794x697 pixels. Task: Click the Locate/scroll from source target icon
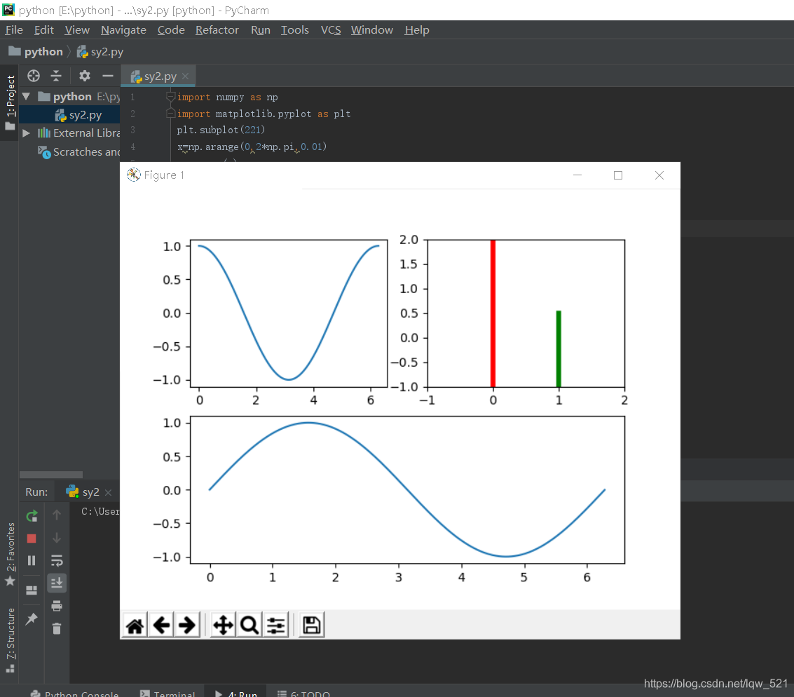pyautogui.click(x=34, y=76)
